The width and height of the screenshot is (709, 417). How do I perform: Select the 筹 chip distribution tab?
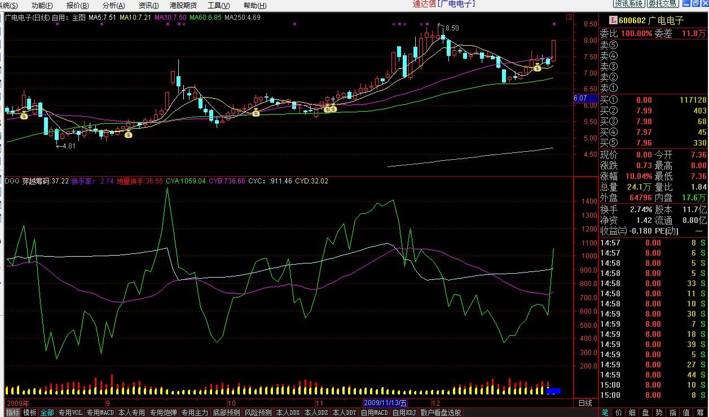click(x=700, y=412)
